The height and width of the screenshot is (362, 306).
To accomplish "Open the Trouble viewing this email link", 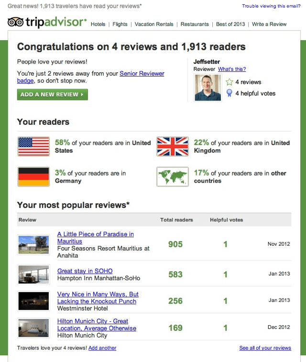I will (x=271, y=6).
